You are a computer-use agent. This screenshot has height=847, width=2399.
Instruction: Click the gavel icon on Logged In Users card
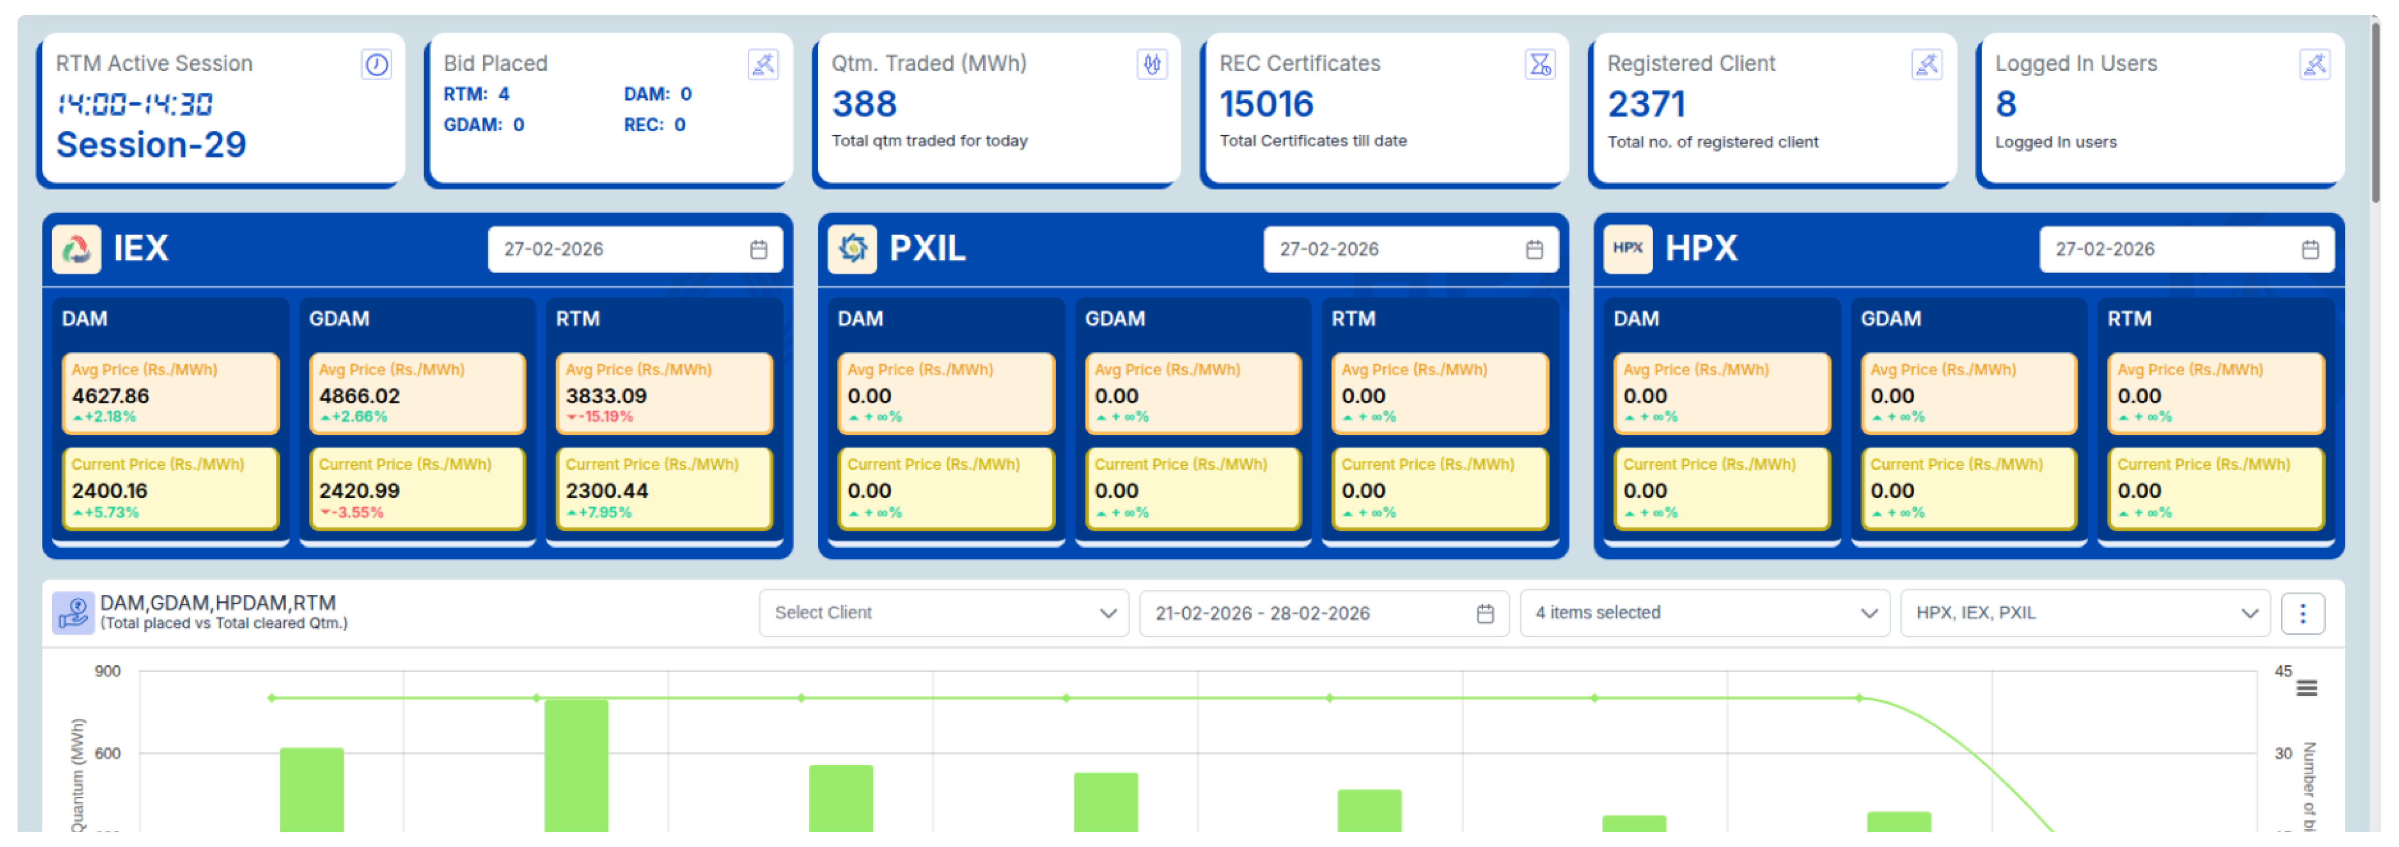pyautogui.click(x=2317, y=65)
